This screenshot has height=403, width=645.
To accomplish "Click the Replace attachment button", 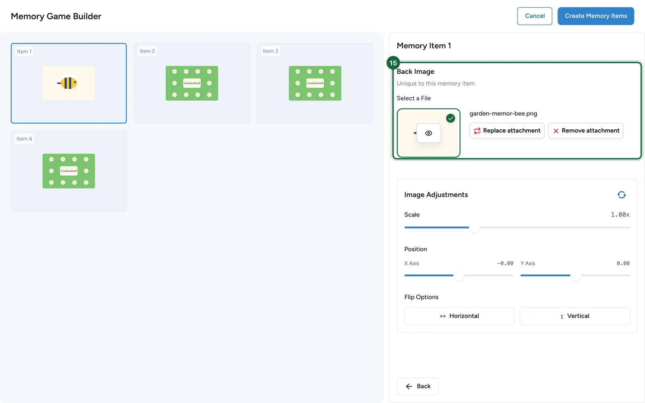I will click(507, 131).
